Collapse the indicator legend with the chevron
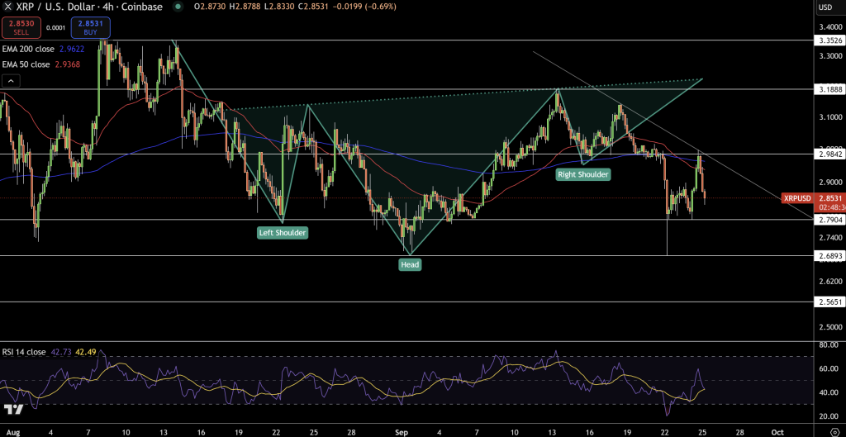Image resolution: width=846 pixels, height=437 pixels. [x=12, y=82]
